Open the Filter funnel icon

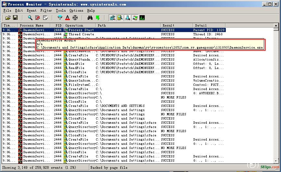pos(60,18)
